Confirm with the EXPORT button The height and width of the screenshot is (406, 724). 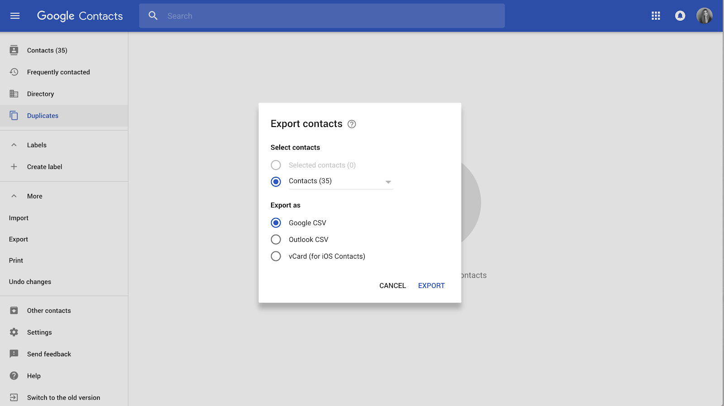[x=431, y=286]
